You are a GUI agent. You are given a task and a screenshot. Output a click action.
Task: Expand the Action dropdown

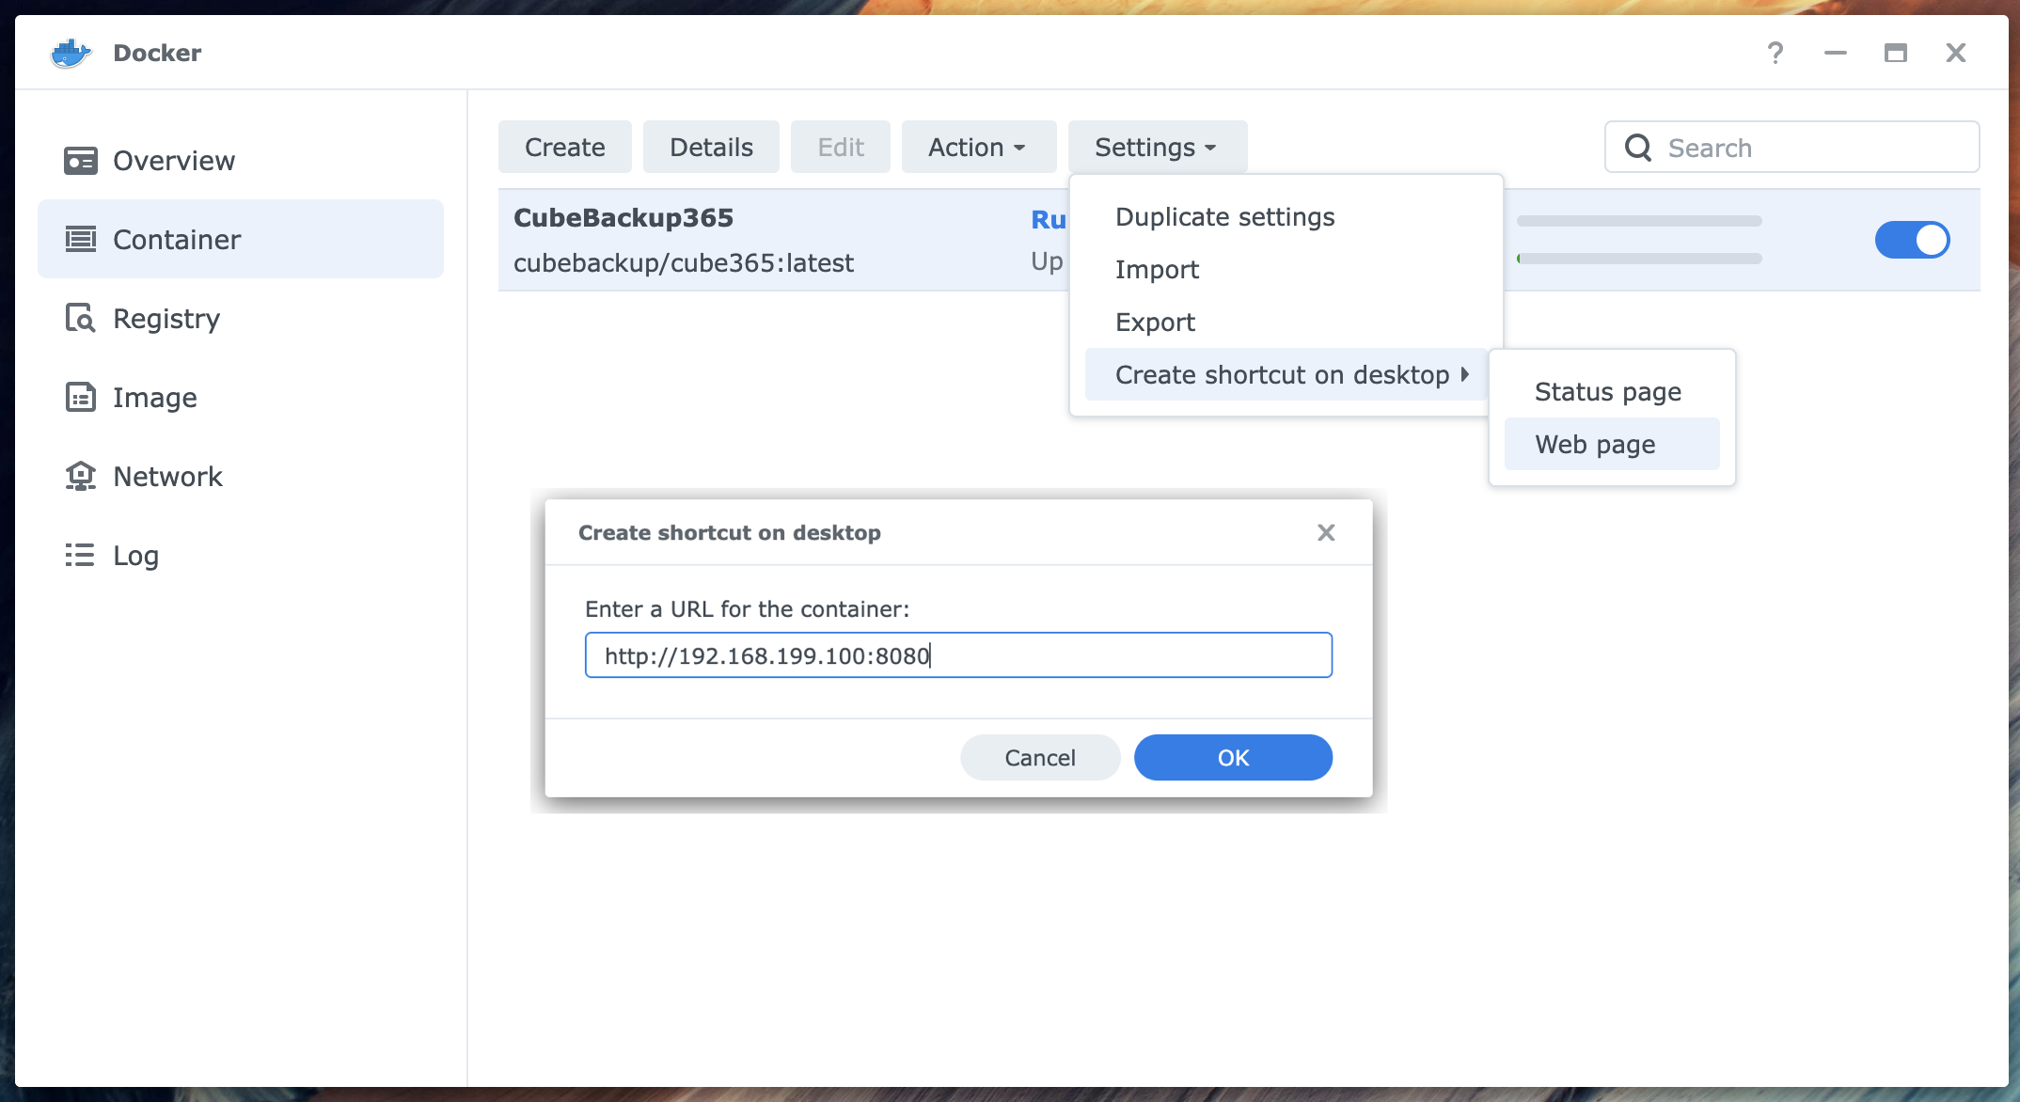coord(978,147)
